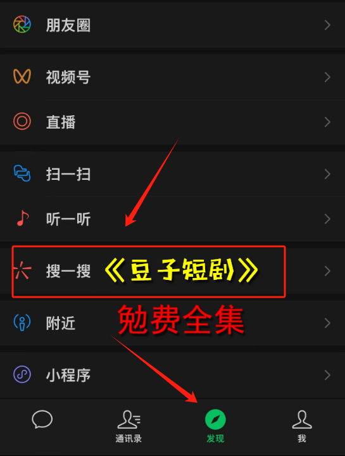The height and width of the screenshot is (456, 345).
Task: Open the Nearby (附近) blue location icon
Action: [x=22, y=322]
